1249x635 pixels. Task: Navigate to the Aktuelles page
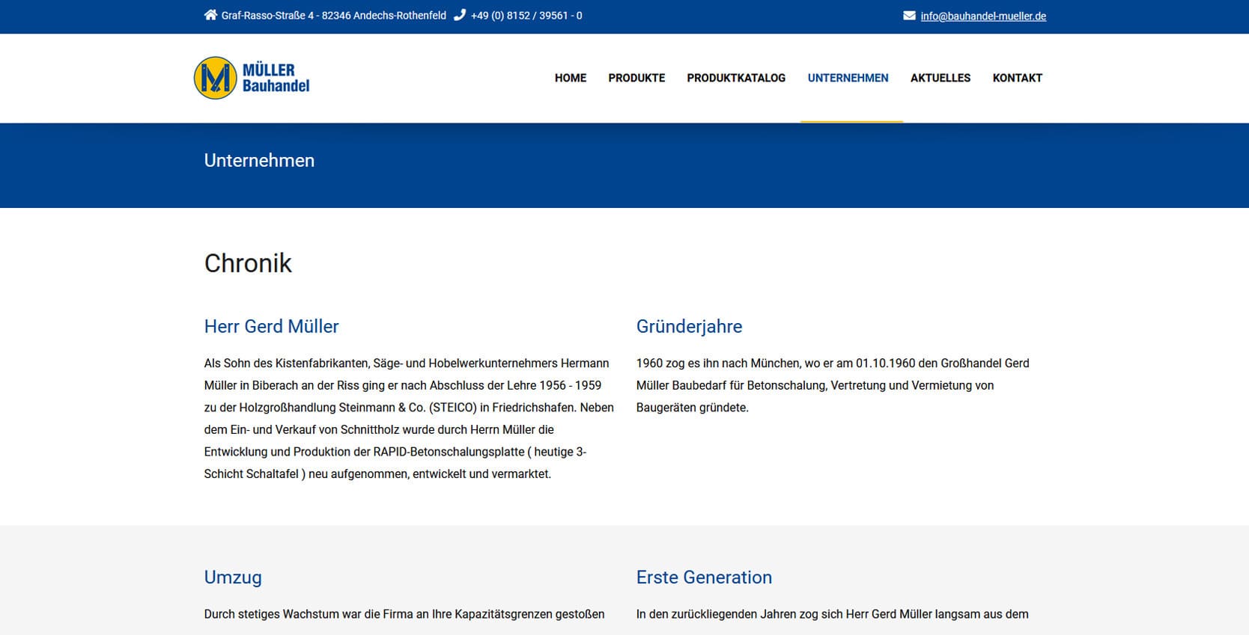coord(940,78)
